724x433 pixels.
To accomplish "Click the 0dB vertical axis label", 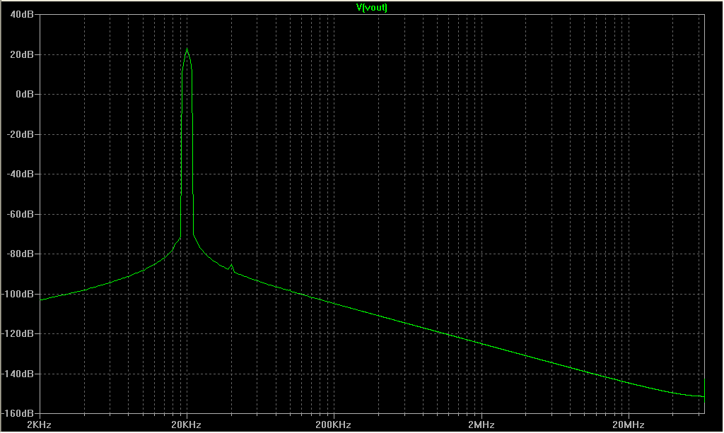I will [x=25, y=94].
